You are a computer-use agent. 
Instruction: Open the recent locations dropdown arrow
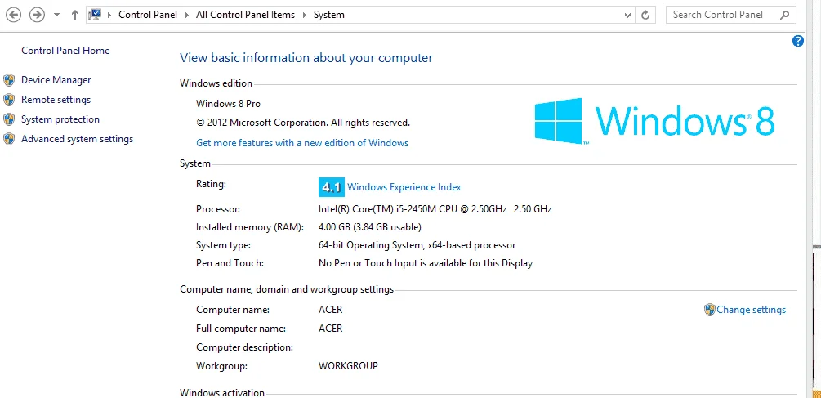pos(56,15)
